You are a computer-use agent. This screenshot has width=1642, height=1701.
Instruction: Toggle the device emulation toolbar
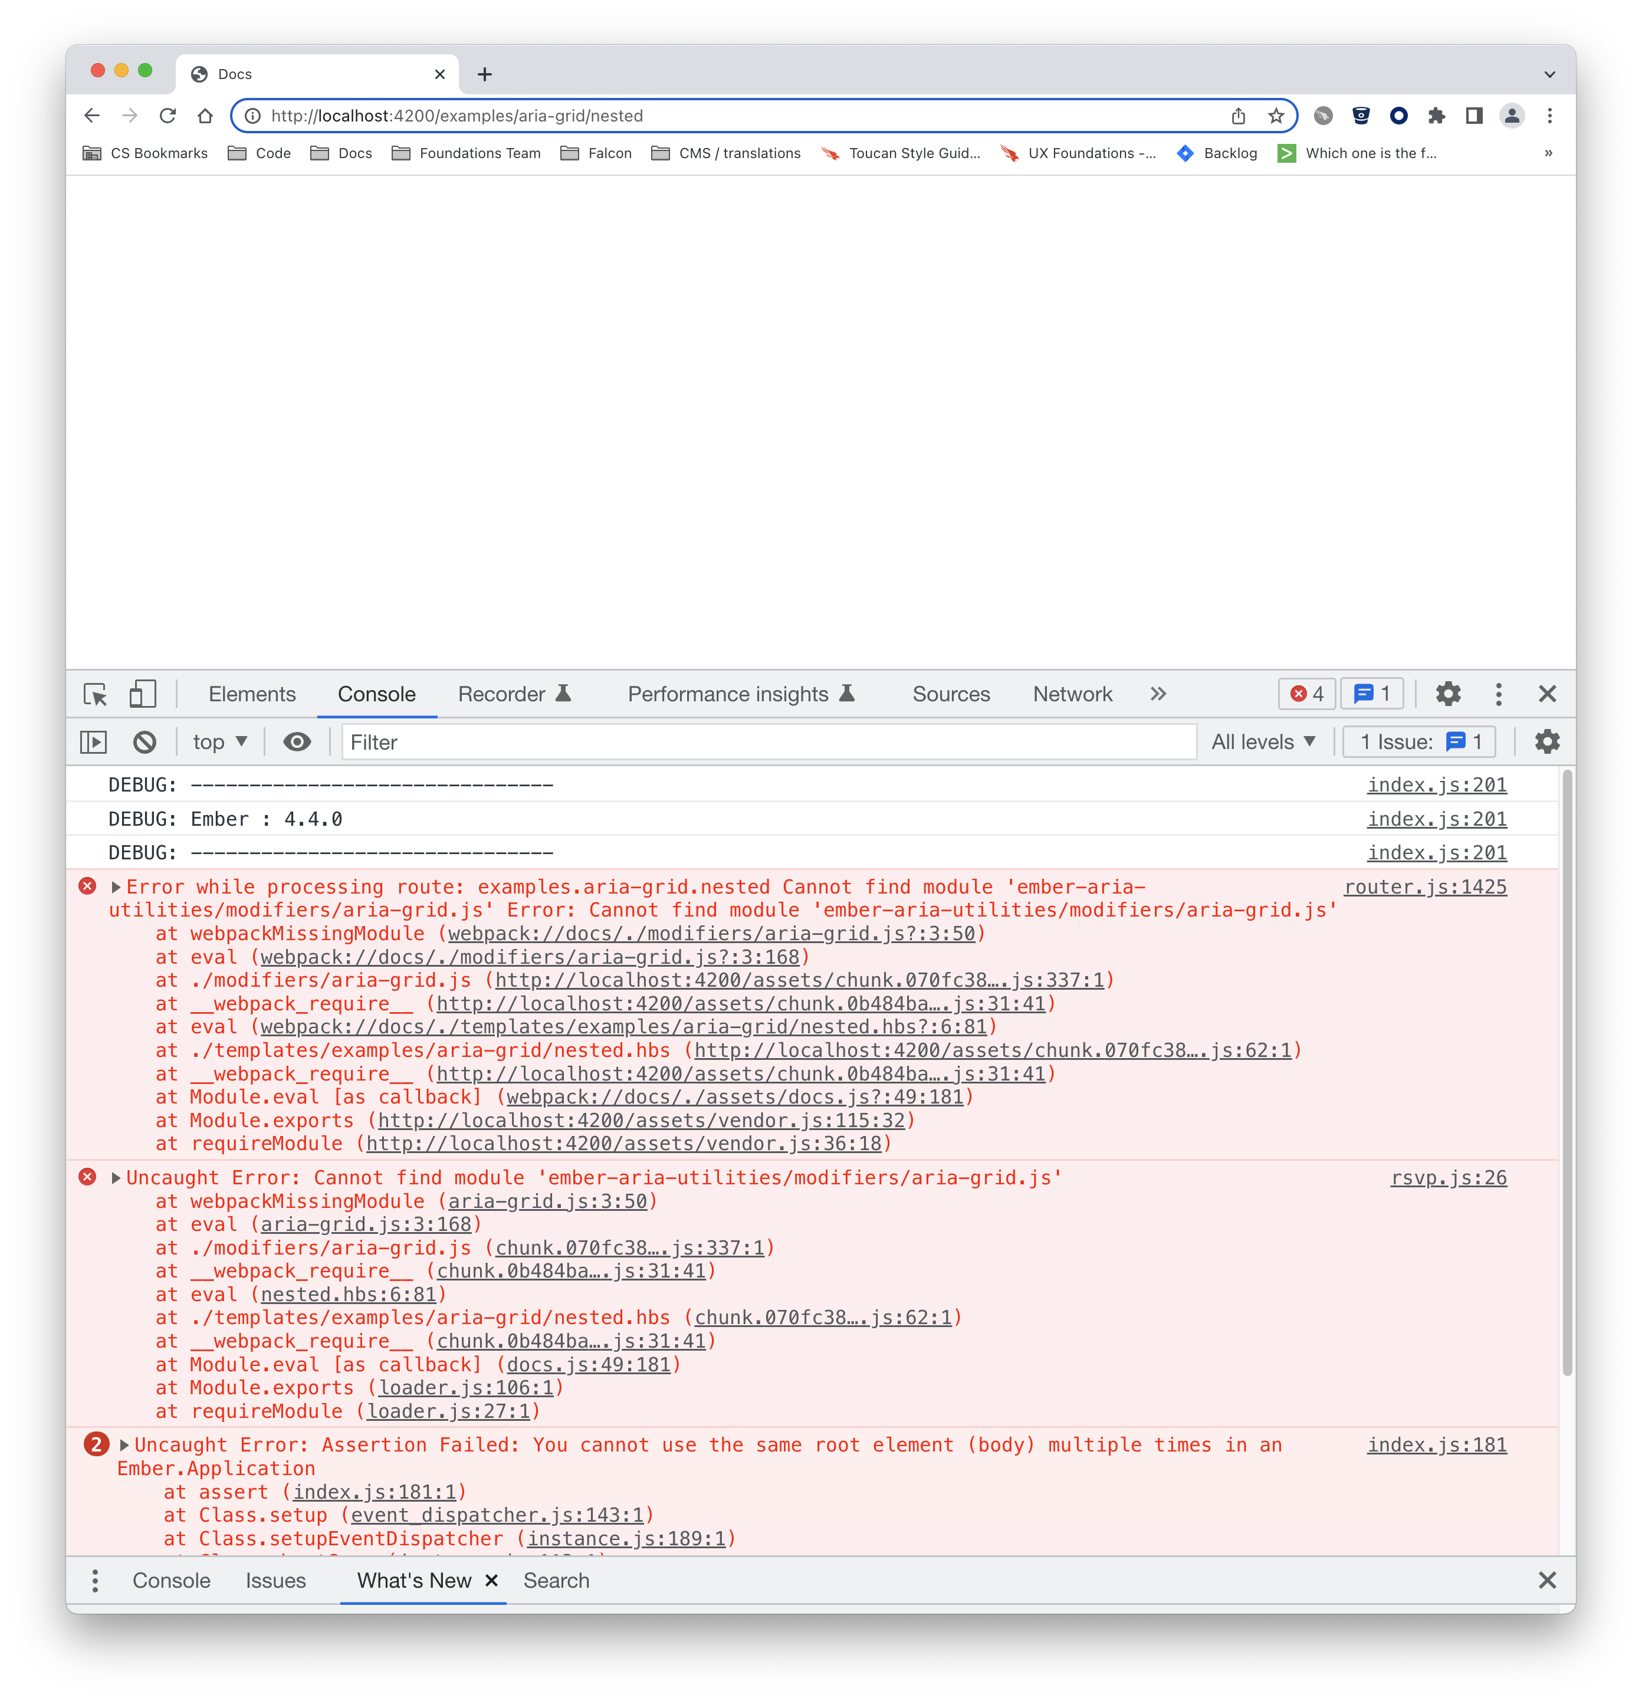142,694
